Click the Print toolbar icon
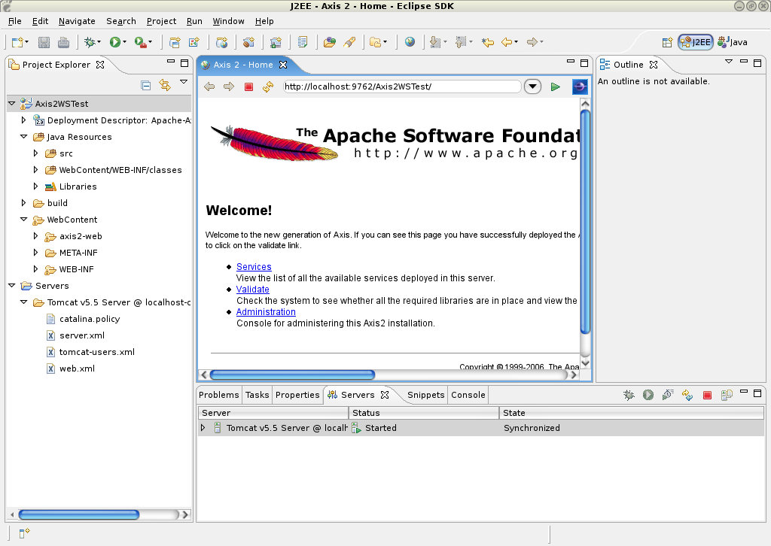Viewport: 771px width, 546px height. click(x=63, y=42)
